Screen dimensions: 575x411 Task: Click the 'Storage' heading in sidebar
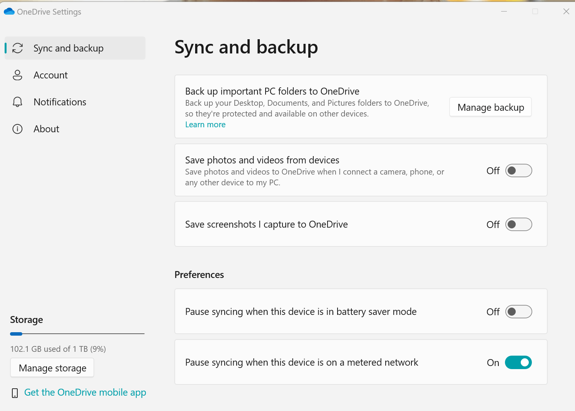click(27, 320)
